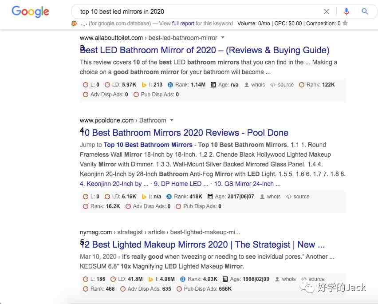Viewport: 378px width, 304px height.
Task: Open the '10. GS Mirror 24-Inch ...' sitelink
Action: coord(247,184)
